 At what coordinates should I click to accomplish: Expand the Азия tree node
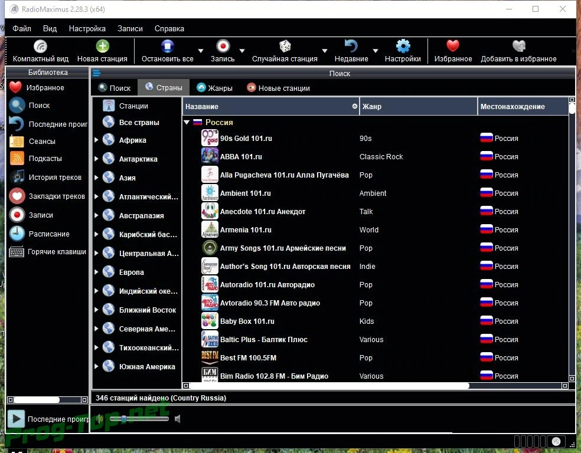pyautogui.click(x=96, y=178)
